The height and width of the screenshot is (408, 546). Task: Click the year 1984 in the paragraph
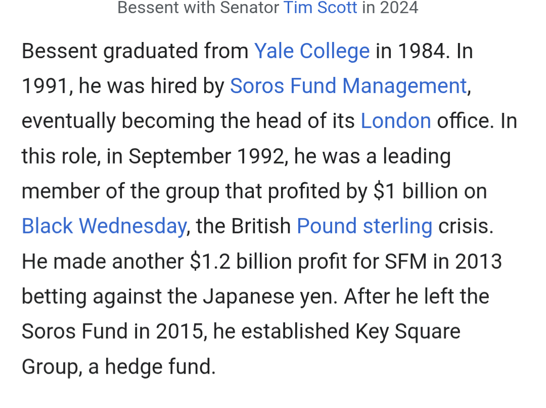coord(423,51)
